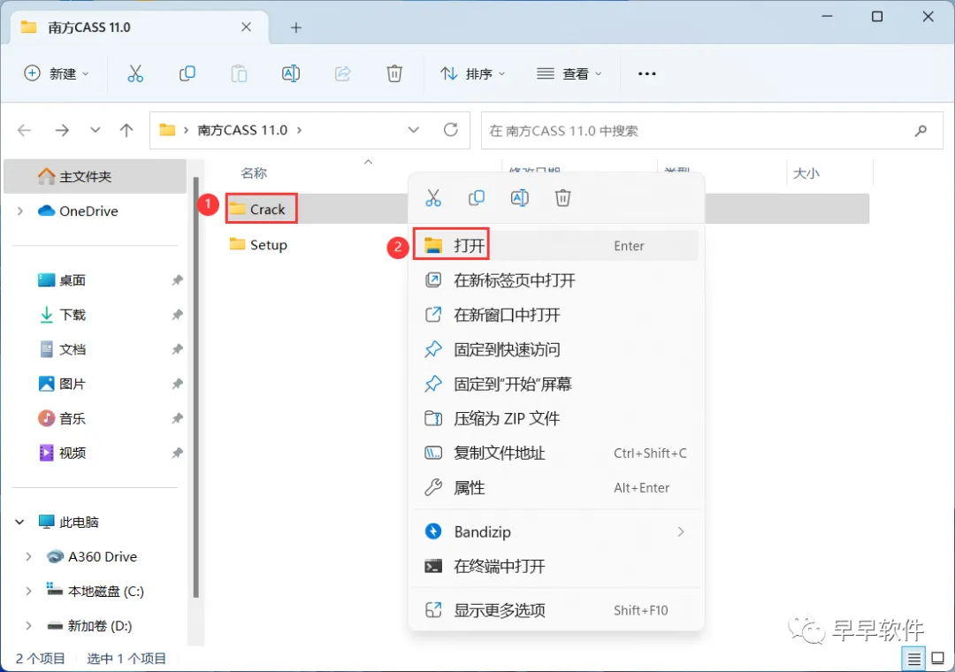Switch to large icons view in the status bar
955x672 pixels.
938,659
